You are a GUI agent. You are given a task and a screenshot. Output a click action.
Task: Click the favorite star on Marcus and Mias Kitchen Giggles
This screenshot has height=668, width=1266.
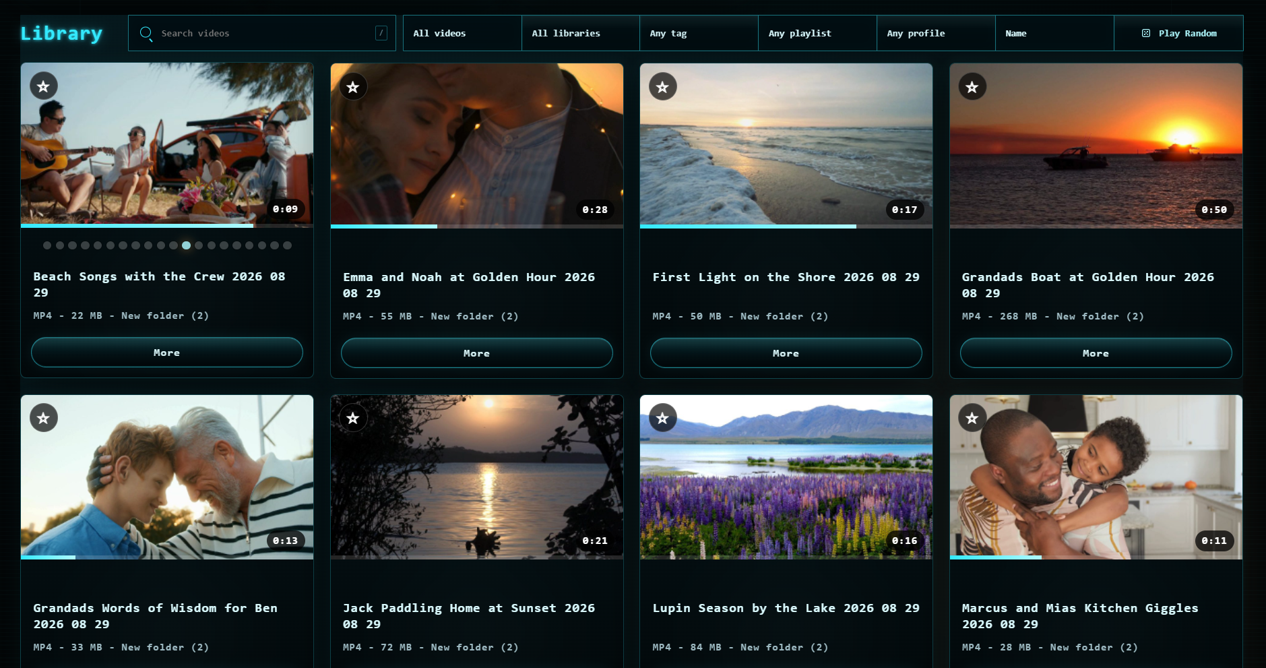click(972, 419)
